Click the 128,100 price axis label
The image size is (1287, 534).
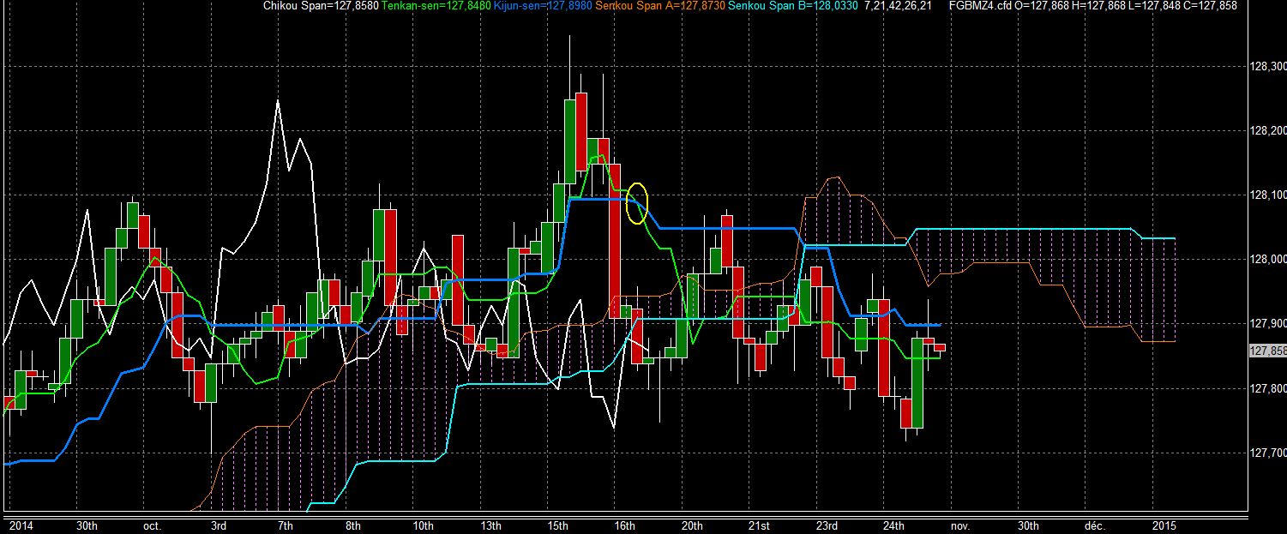[1267, 195]
